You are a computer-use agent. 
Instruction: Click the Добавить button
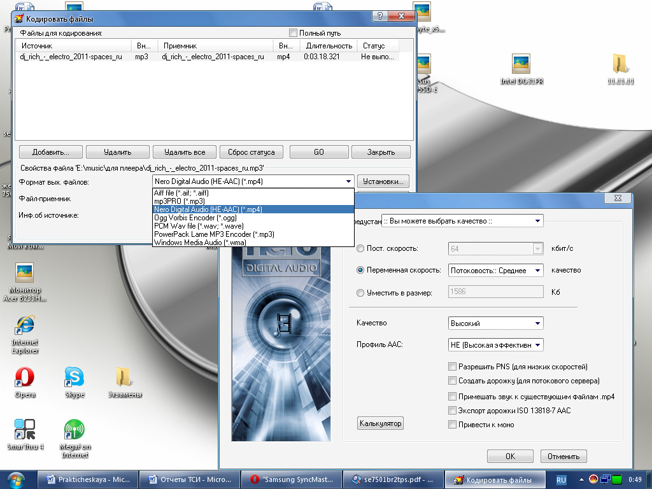tap(51, 152)
